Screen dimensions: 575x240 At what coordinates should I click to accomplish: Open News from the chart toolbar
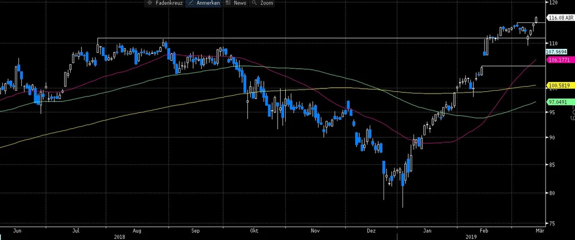240,3
